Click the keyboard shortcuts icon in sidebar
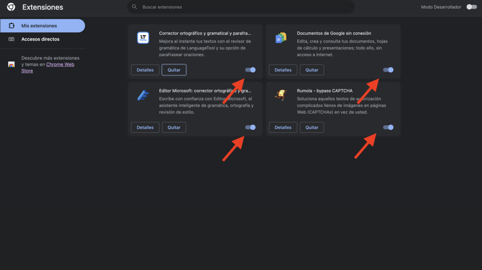The image size is (482, 270). [12, 39]
